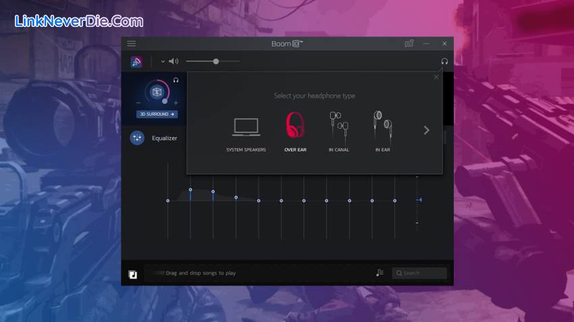The height and width of the screenshot is (322, 574).
Task: Open the music library icon at bottom-left
Action: click(x=133, y=274)
